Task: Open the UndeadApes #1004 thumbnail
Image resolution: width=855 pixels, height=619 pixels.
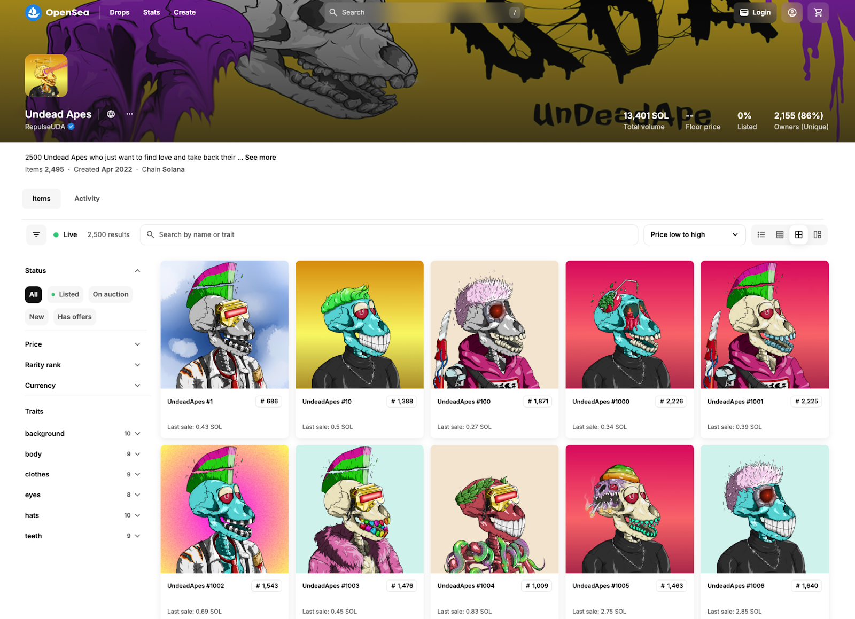Action: (494, 509)
